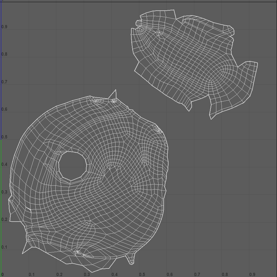Viewport: 277px width, 277px height.
Task: Select the upper-right UV shell island
Action: (189, 58)
